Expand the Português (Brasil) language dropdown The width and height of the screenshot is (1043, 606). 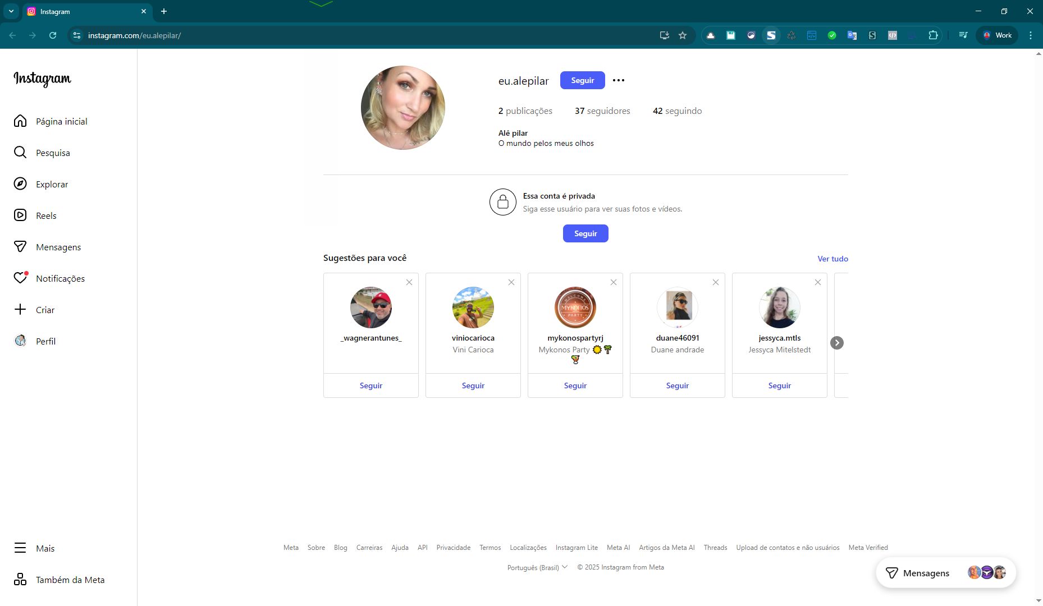coord(537,567)
